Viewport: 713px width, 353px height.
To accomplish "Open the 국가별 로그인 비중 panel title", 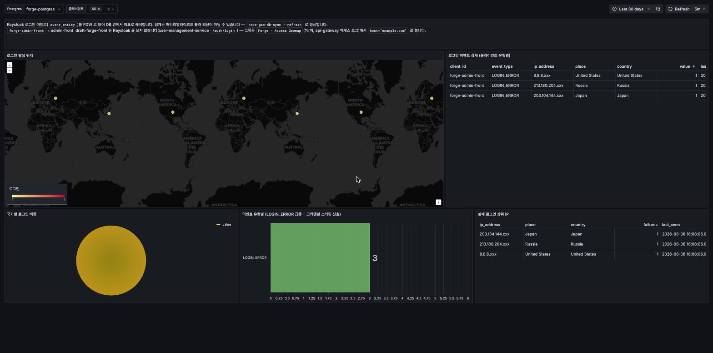I will pyautogui.click(x=22, y=214).
